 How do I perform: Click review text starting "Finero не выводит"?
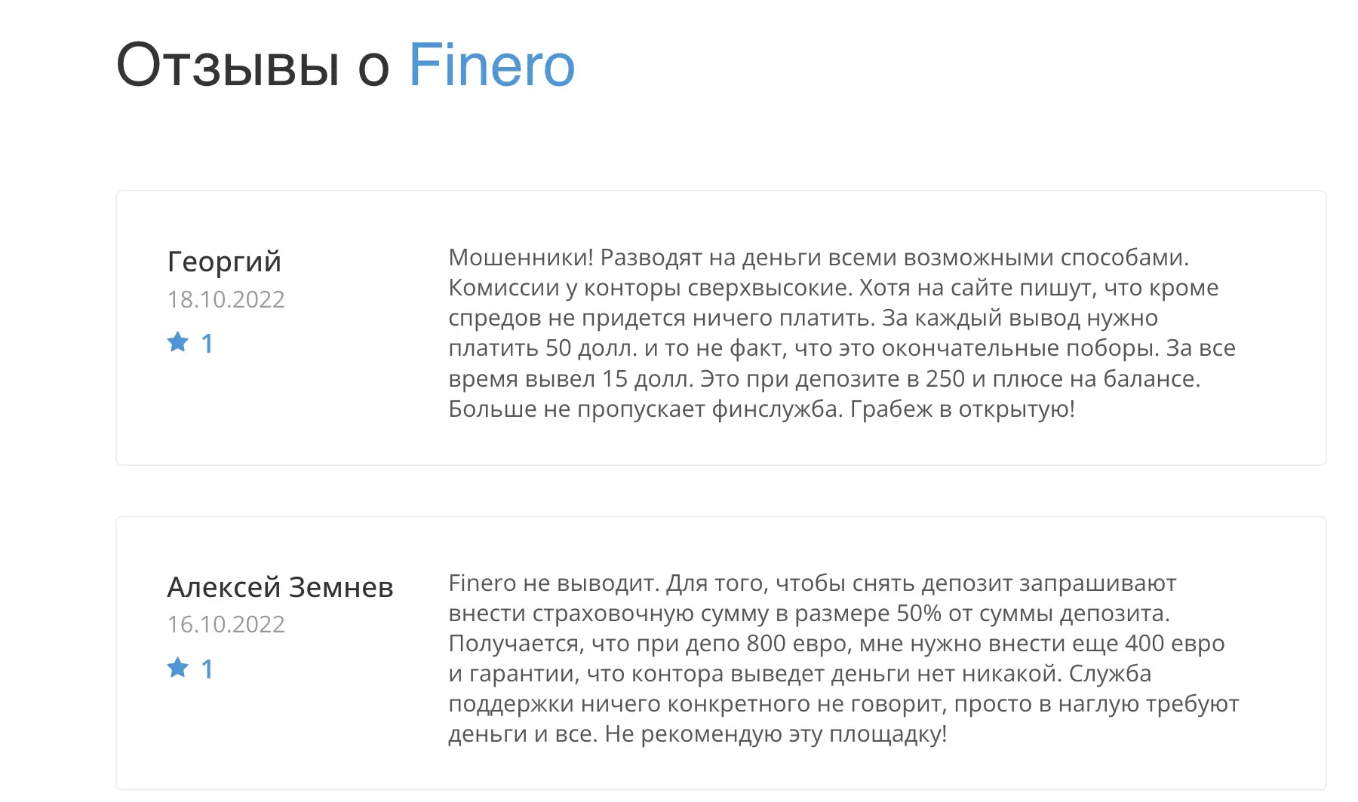tap(843, 658)
